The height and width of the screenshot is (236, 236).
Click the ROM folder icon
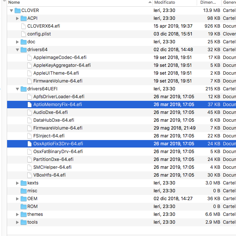pos(24,206)
